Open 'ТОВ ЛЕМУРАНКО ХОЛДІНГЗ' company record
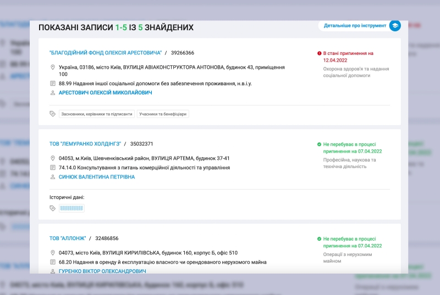The width and height of the screenshot is (440, 295). 85,144
